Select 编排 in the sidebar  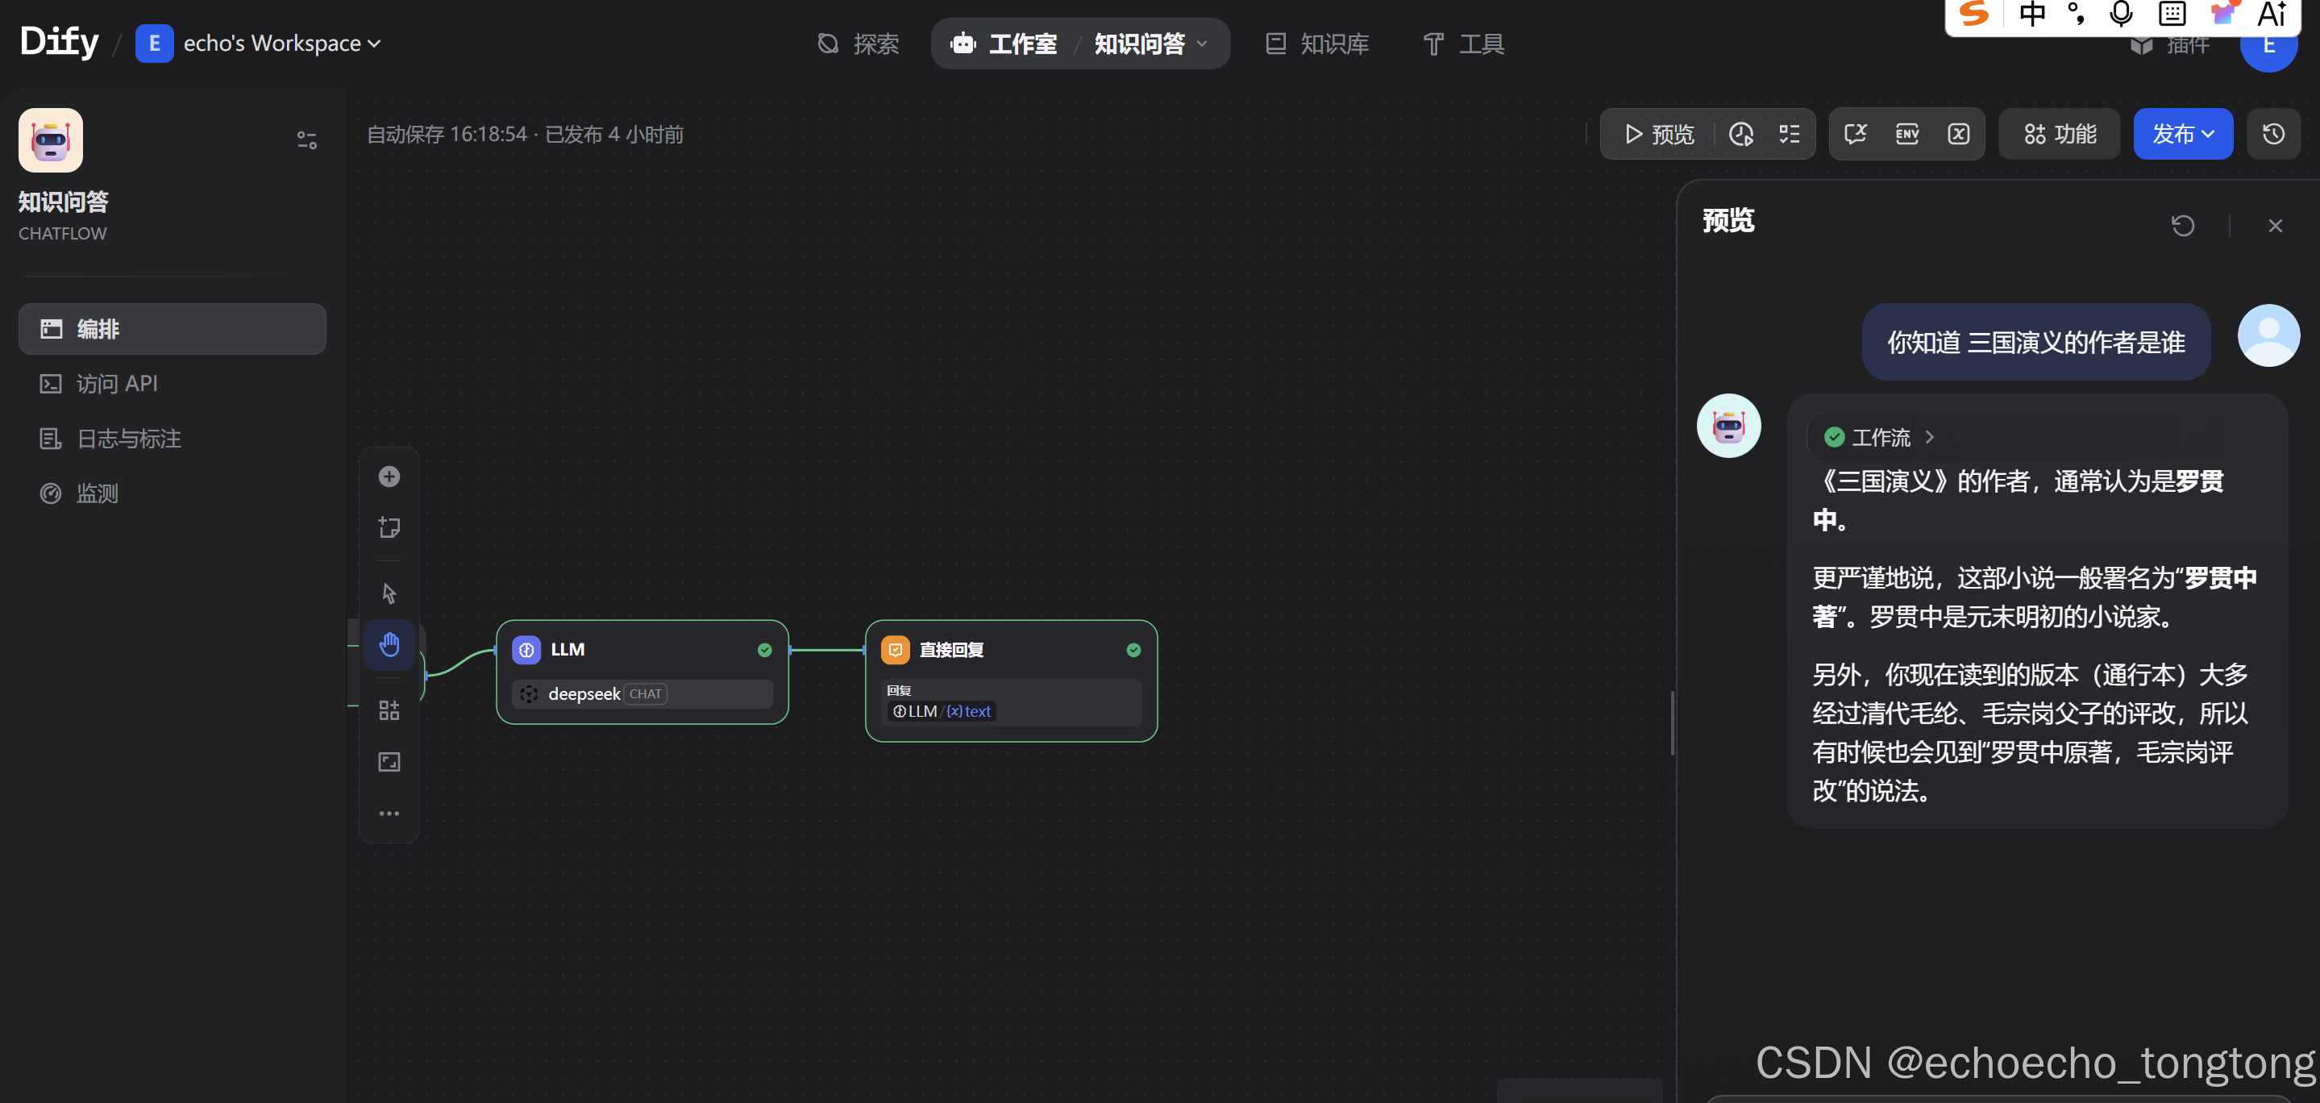click(172, 329)
